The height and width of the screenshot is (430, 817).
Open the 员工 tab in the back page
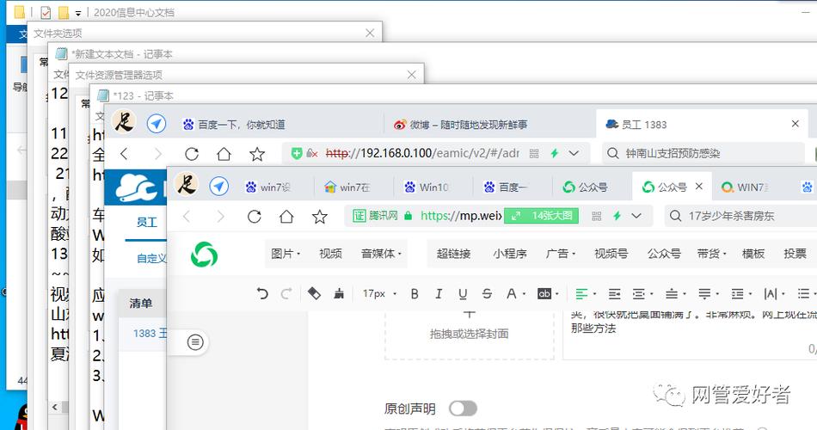[x=146, y=223]
